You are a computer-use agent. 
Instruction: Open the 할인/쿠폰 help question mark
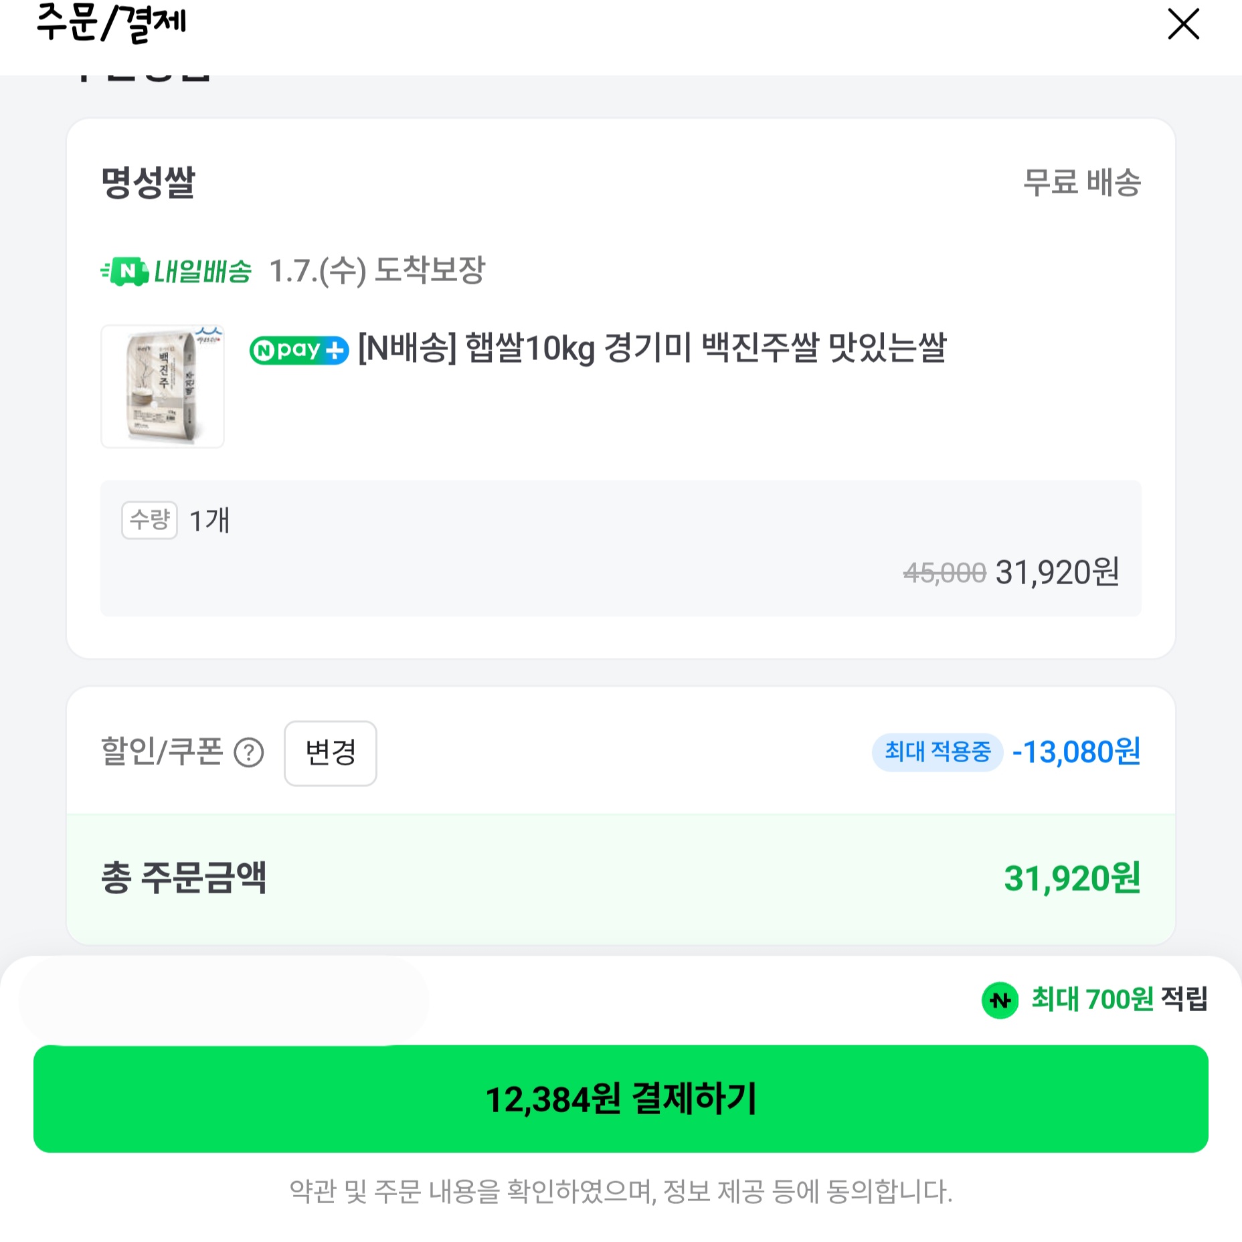pos(249,753)
